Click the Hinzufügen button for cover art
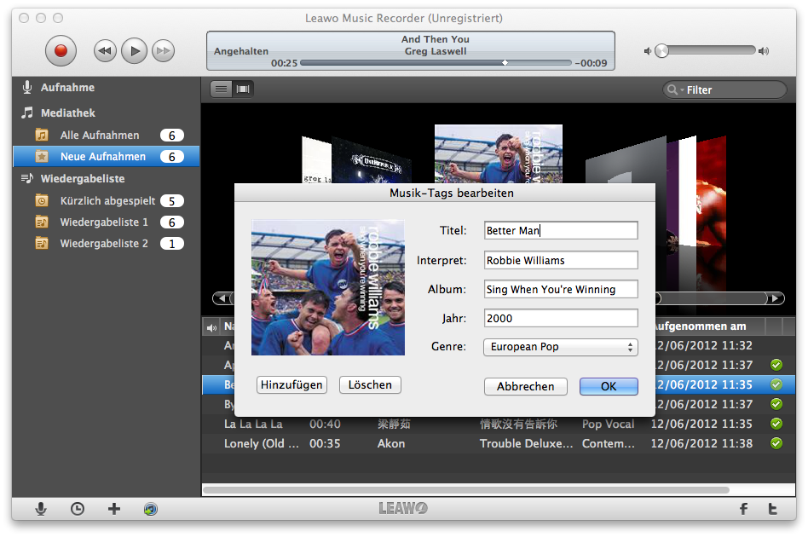Image resolution: width=808 pixels, height=537 pixels. pos(291,385)
